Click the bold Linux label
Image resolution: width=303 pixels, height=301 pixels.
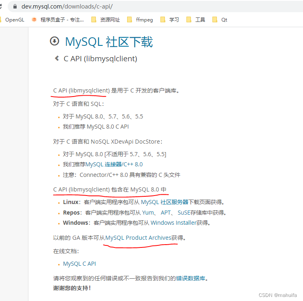click(x=71, y=202)
